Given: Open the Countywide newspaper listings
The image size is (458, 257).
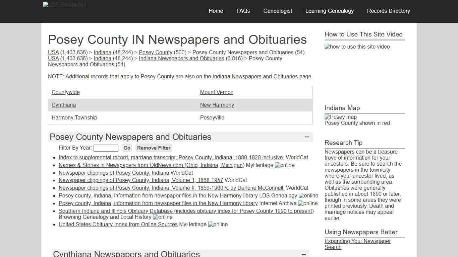Looking at the screenshot, I should [x=65, y=92].
